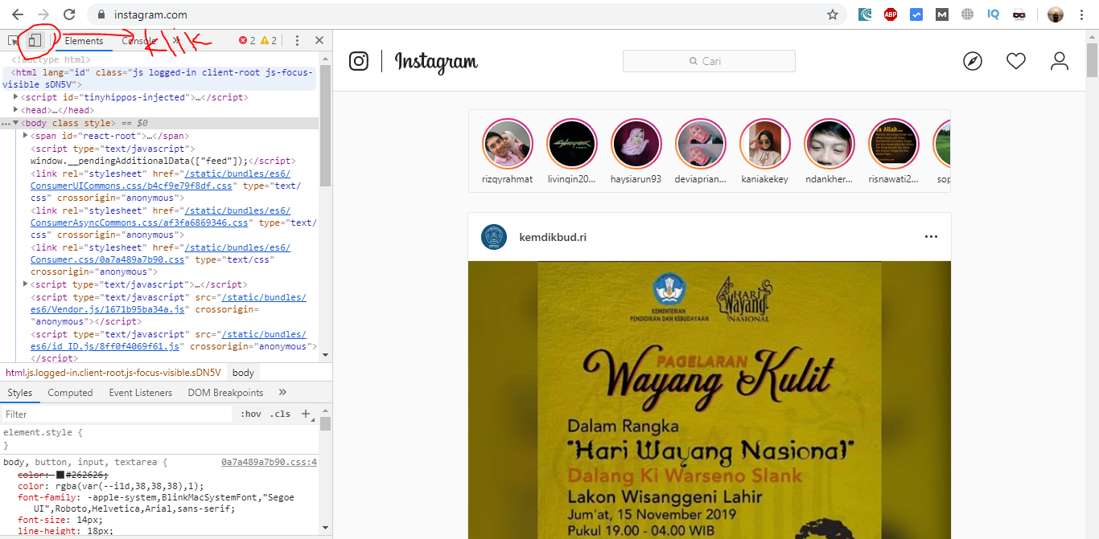Focus the Styles Filter field
The width and height of the screenshot is (1099, 539).
tap(117, 414)
